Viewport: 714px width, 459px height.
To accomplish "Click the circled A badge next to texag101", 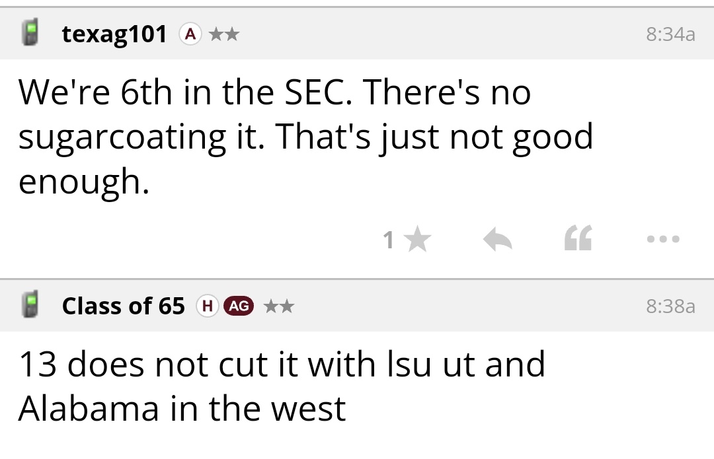I will tap(190, 34).
